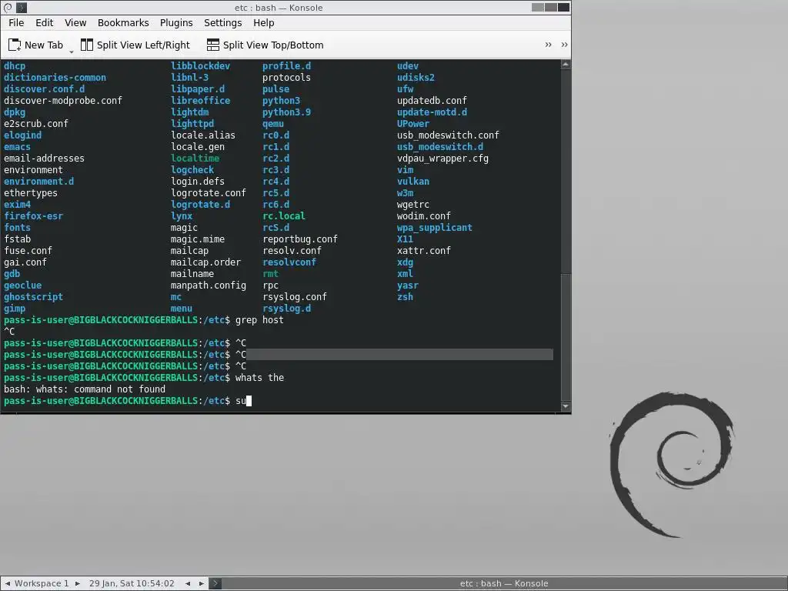Maximize the Konsole window
Screen dimensions: 788x591
tap(551, 7)
